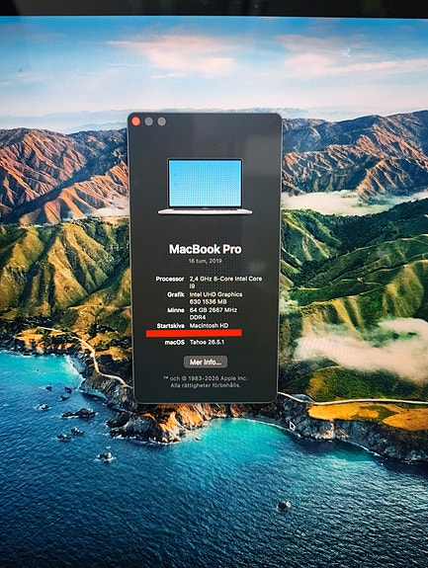Click the MacBook Pro laptop illustration

(206, 187)
